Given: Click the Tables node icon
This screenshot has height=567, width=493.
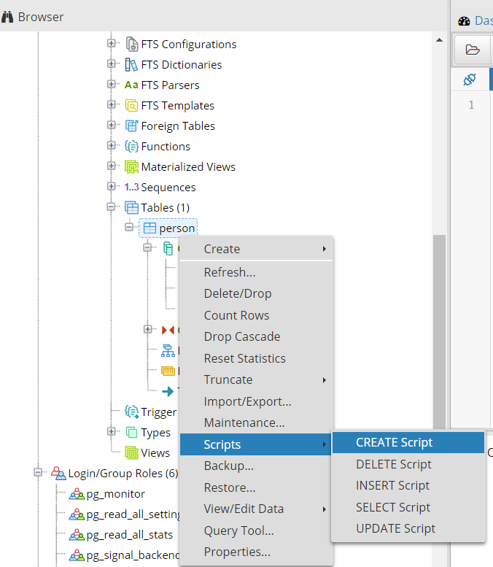Looking at the screenshot, I should tap(131, 208).
